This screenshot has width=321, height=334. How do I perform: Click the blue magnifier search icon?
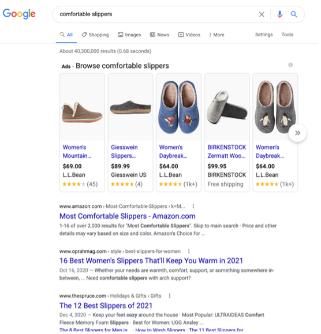294,14
